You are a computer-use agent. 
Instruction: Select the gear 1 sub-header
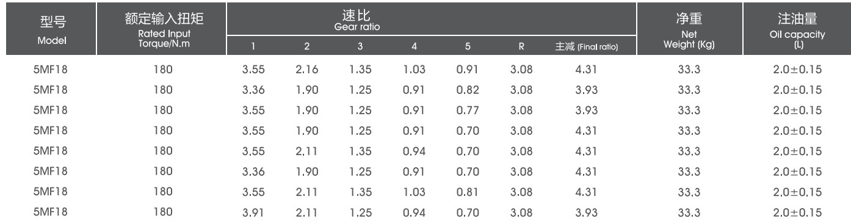(x=253, y=46)
